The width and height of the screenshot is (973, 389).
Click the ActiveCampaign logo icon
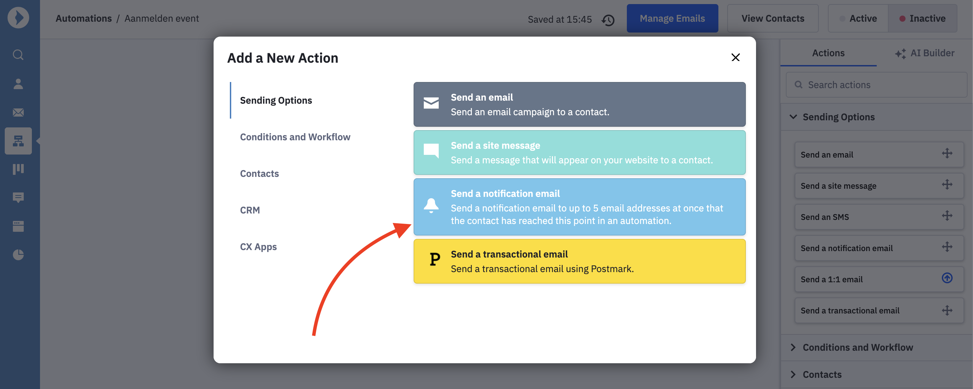click(18, 18)
